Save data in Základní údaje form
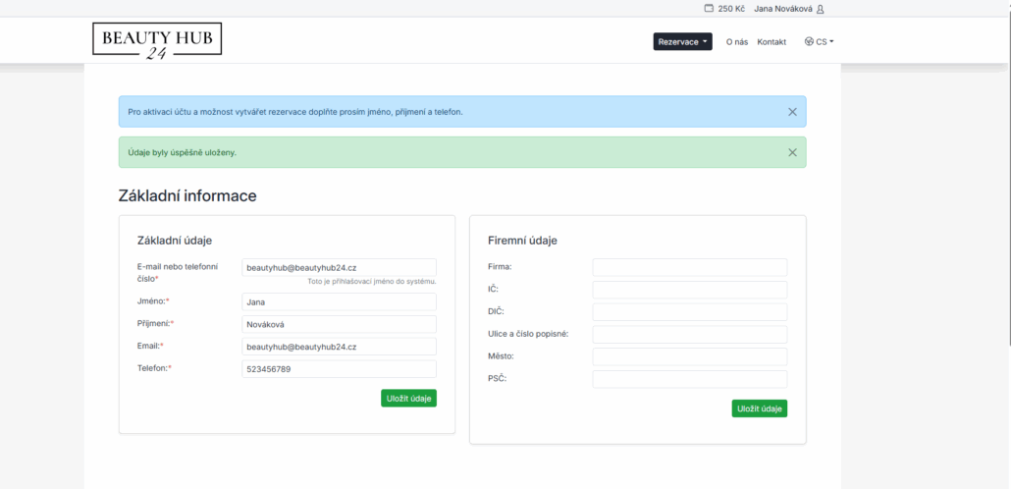 click(x=408, y=398)
